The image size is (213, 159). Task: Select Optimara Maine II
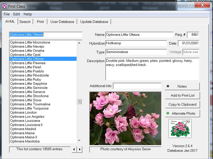coord(43,137)
